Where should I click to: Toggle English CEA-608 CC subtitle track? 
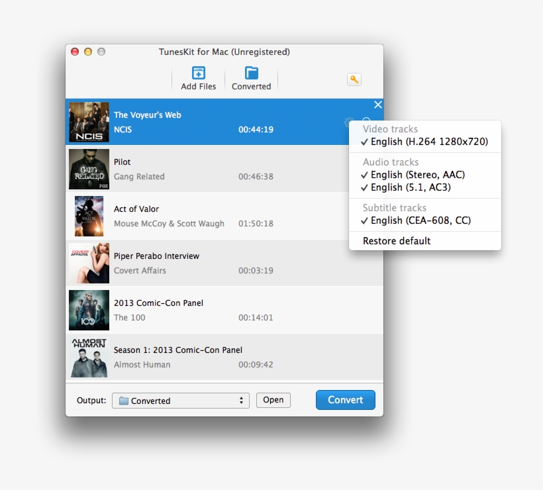coord(425,220)
